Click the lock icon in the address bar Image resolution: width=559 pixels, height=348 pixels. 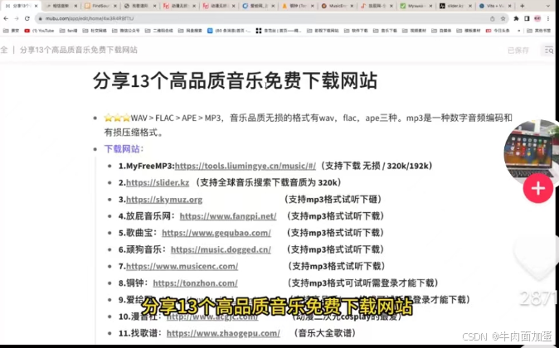pos(41,18)
